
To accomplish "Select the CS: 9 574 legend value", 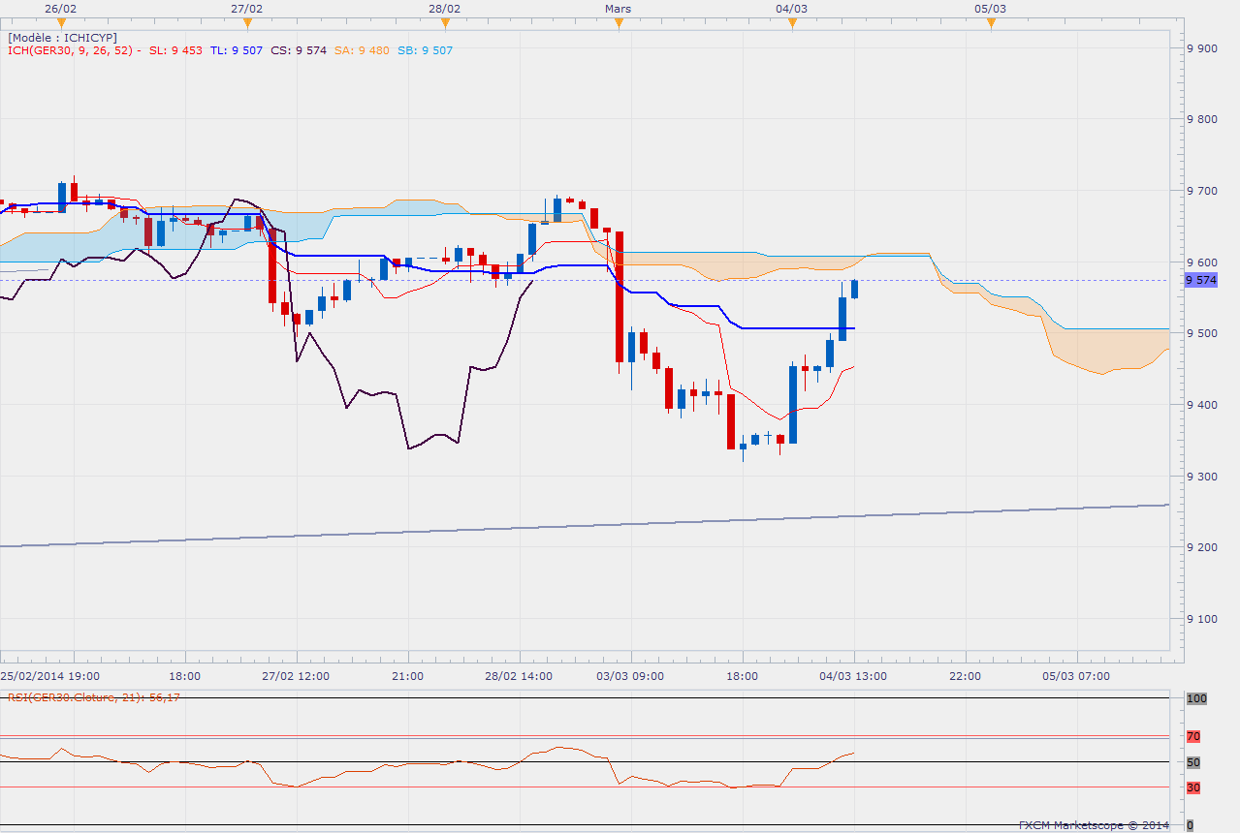I will point(299,50).
